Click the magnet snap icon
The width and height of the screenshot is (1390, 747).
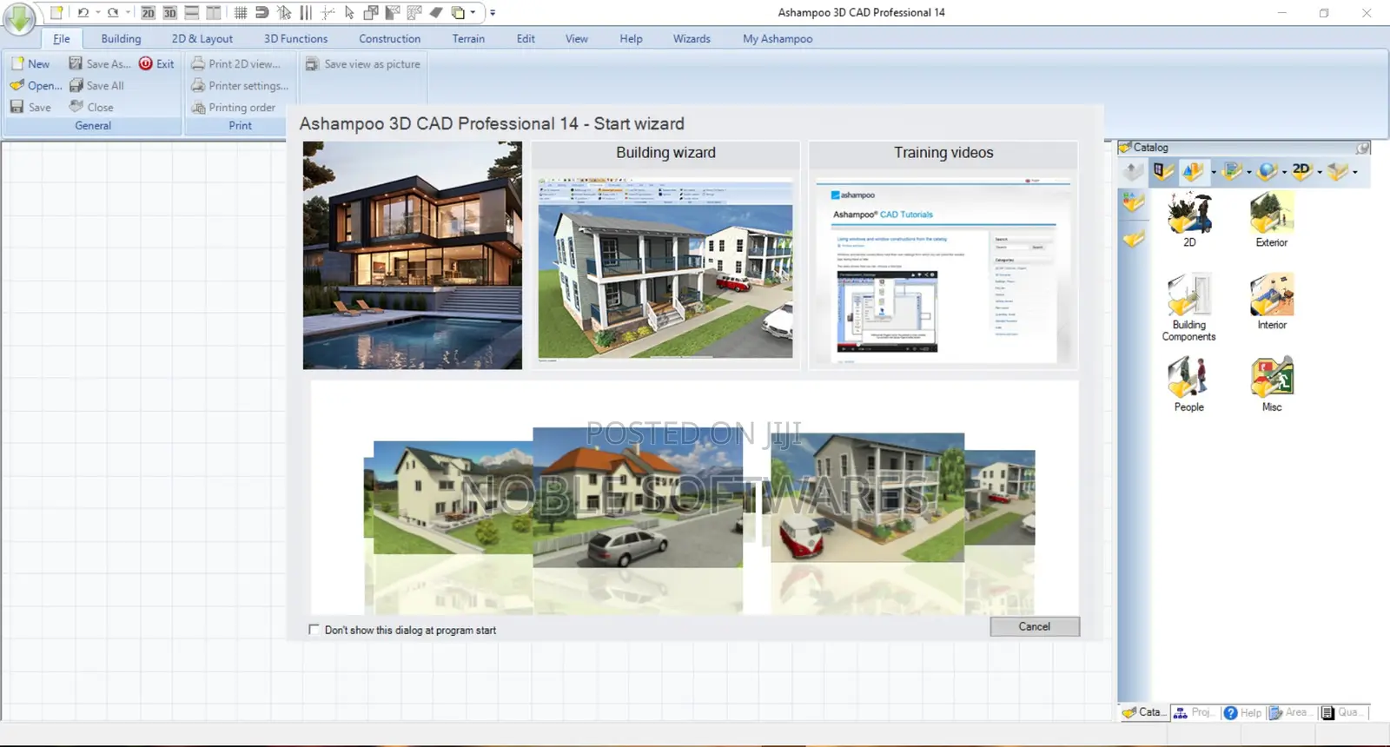[x=261, y=12]
